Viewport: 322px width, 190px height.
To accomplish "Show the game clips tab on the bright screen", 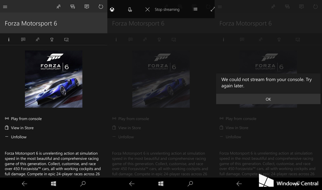I will 66,40.
